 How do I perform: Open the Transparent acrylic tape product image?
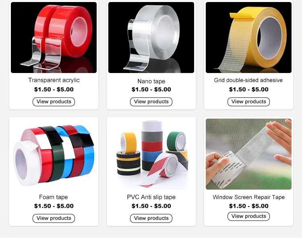[x=54, y=38]
